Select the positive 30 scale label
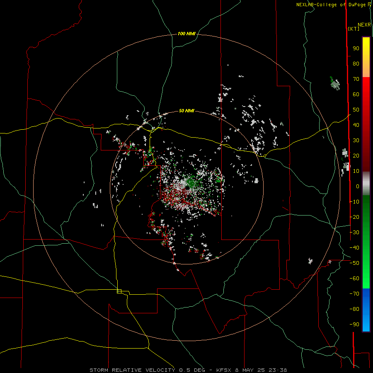The image size is (373, 373). 356,140
